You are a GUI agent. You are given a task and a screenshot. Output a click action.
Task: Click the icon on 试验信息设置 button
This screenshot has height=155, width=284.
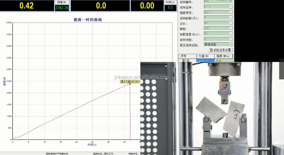pyautogui.click(x=211, y=50)
